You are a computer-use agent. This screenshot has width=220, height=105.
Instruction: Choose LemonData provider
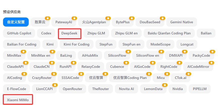[x=153, y=89]
